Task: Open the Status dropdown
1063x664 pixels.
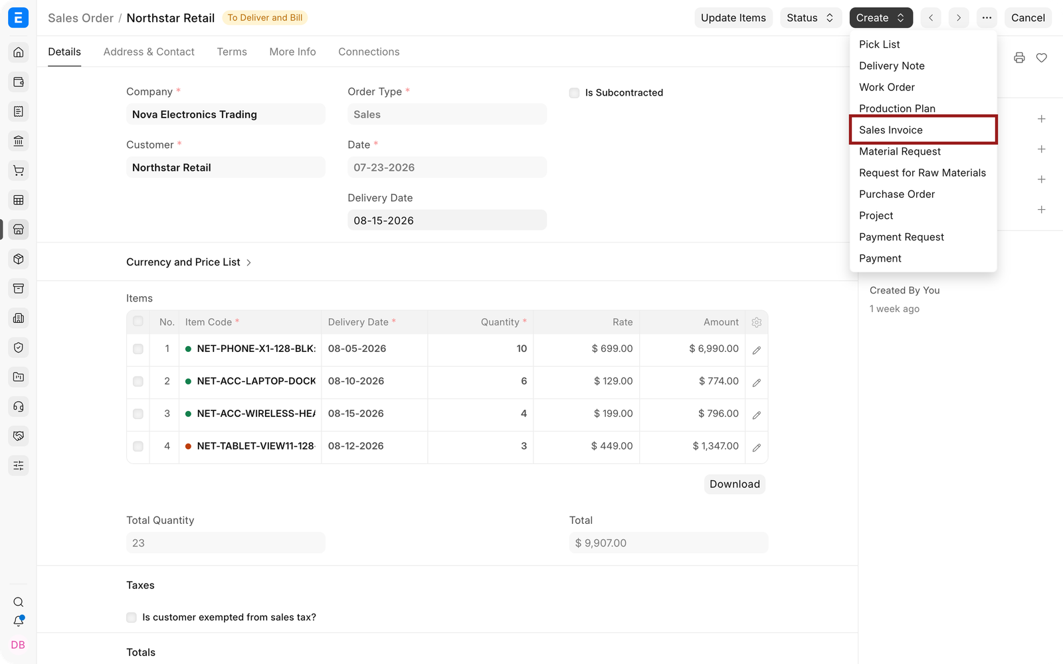Action: (x=811, y=18)
